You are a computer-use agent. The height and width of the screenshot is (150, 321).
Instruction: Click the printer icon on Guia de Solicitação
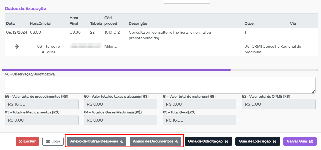coord(227,141)
